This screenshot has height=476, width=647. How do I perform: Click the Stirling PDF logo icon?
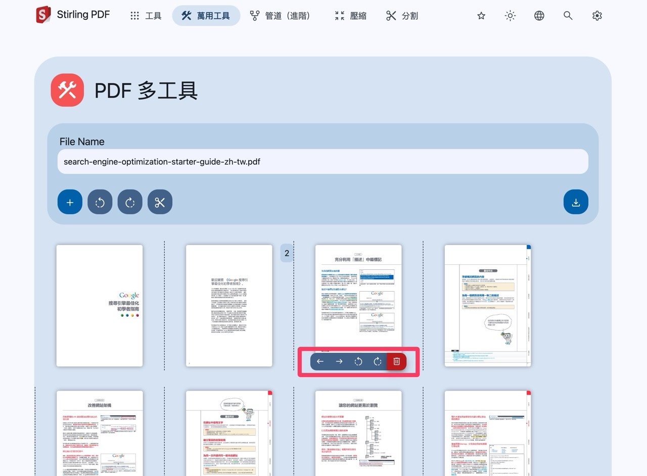tap(43, 15)
